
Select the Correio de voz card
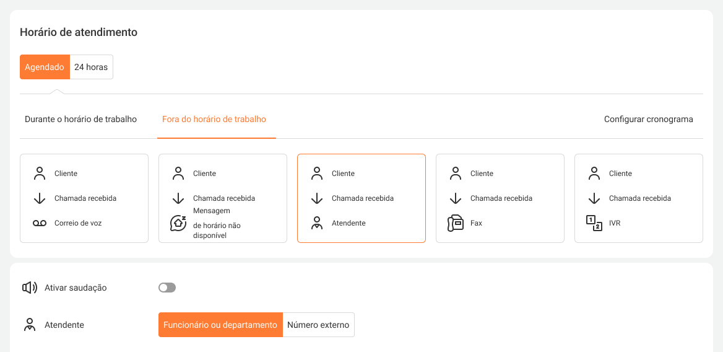click(x=84, y=198)
